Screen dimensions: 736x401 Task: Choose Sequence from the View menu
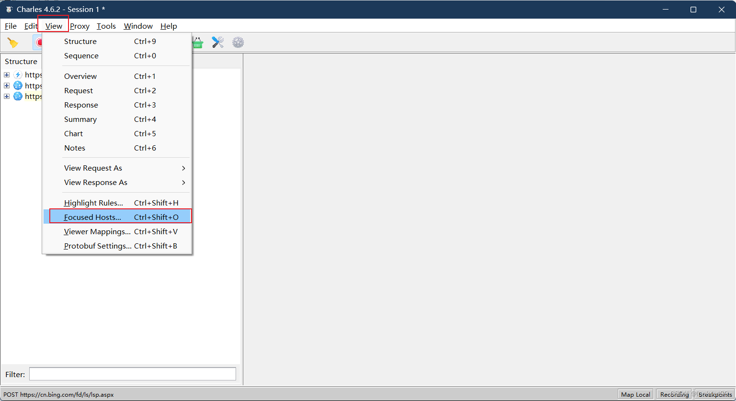tap(117, 56)
